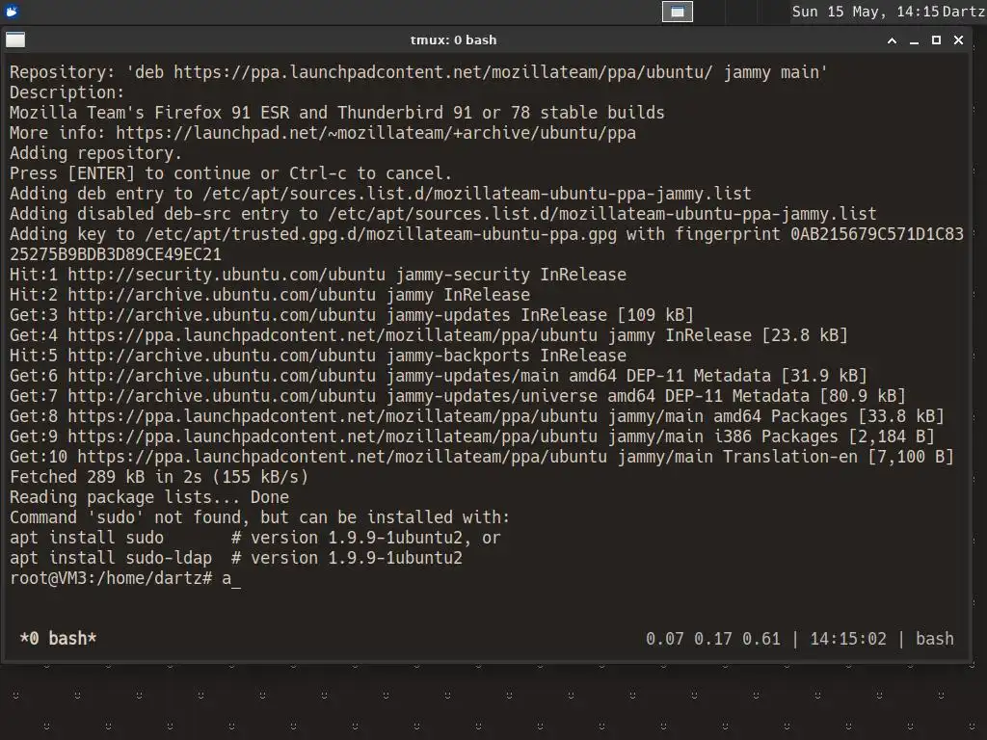Click the trusted.gpg.d mozillateam-ubuntu-ppa.gpg path
Viewport: 987px width, 740px height.
point(380,234)
